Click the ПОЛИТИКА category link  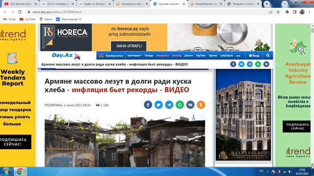tap(53, 105)
